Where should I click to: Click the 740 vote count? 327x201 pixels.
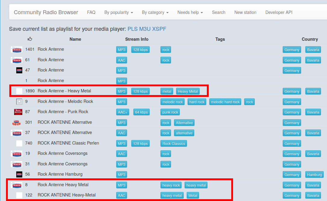(x=29, y=143)
